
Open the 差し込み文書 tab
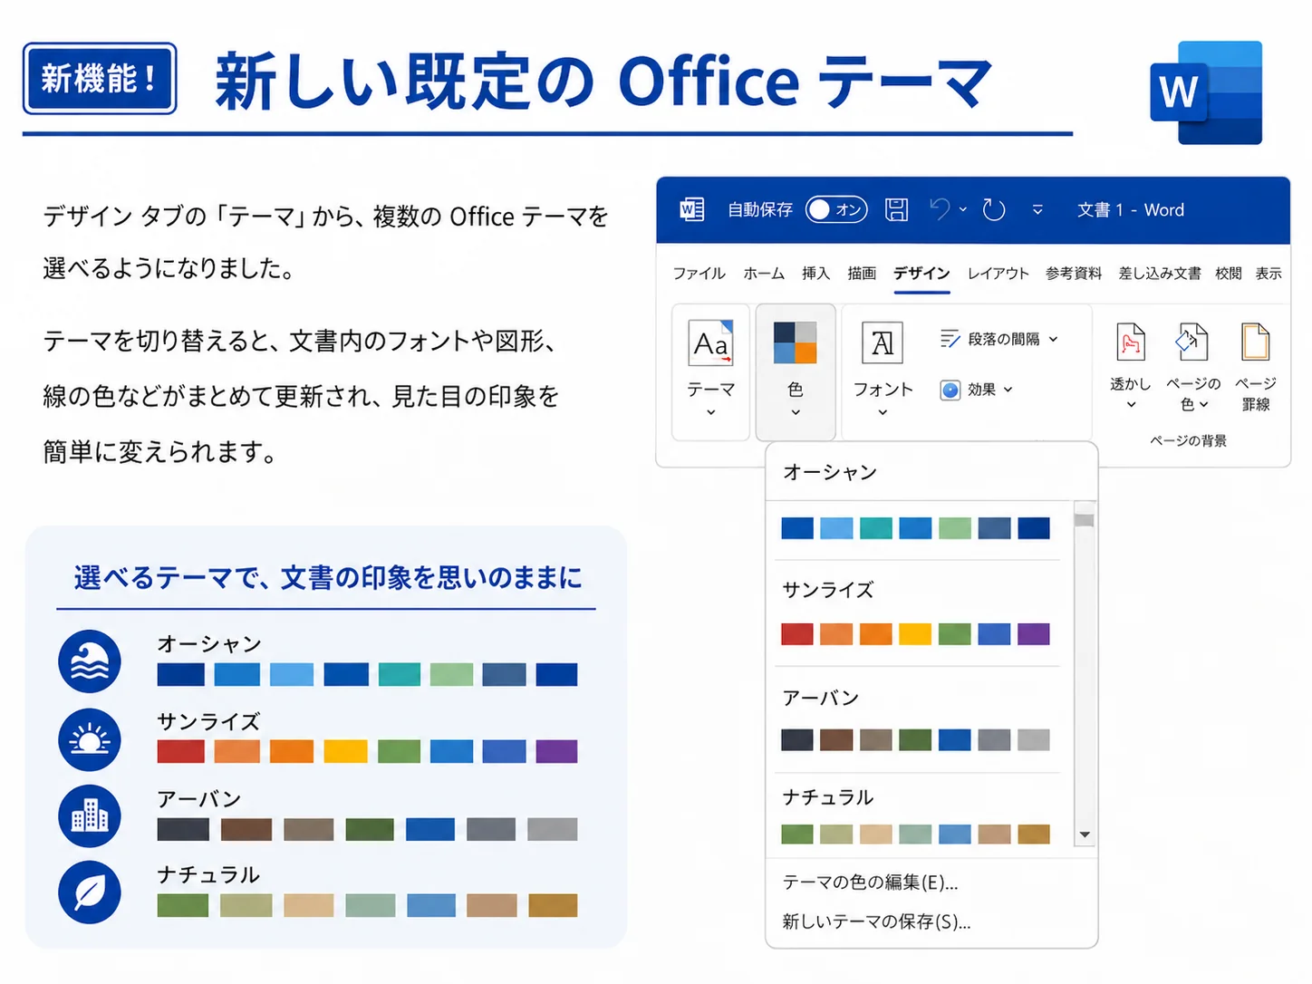point(1160,273)
